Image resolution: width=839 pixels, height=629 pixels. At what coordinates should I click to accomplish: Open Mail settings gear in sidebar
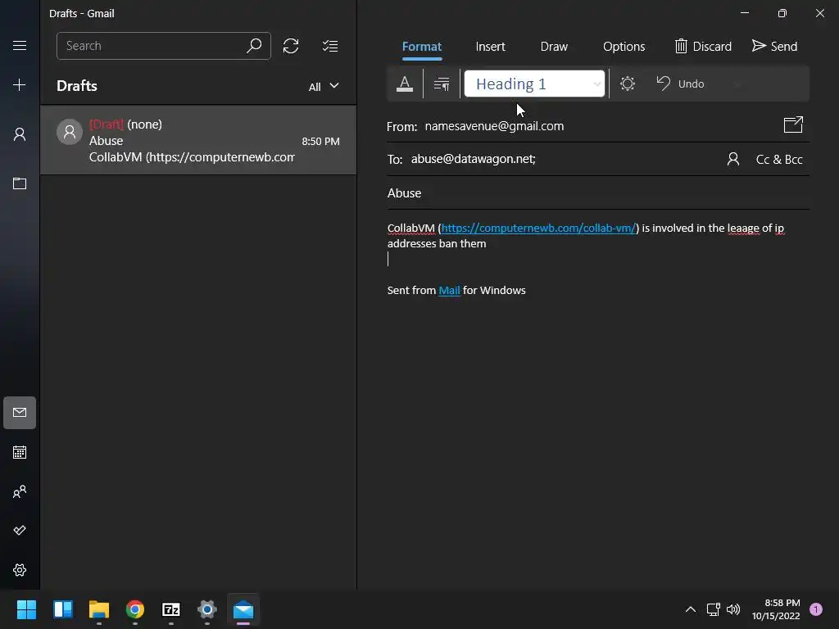[x=20, y=570]
